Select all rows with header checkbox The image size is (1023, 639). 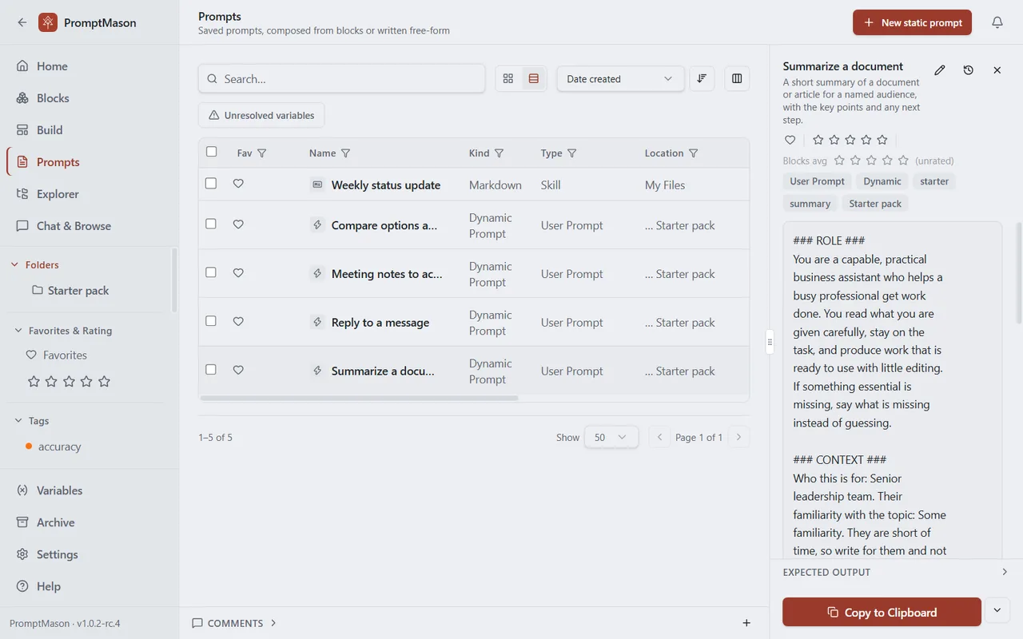211,152
